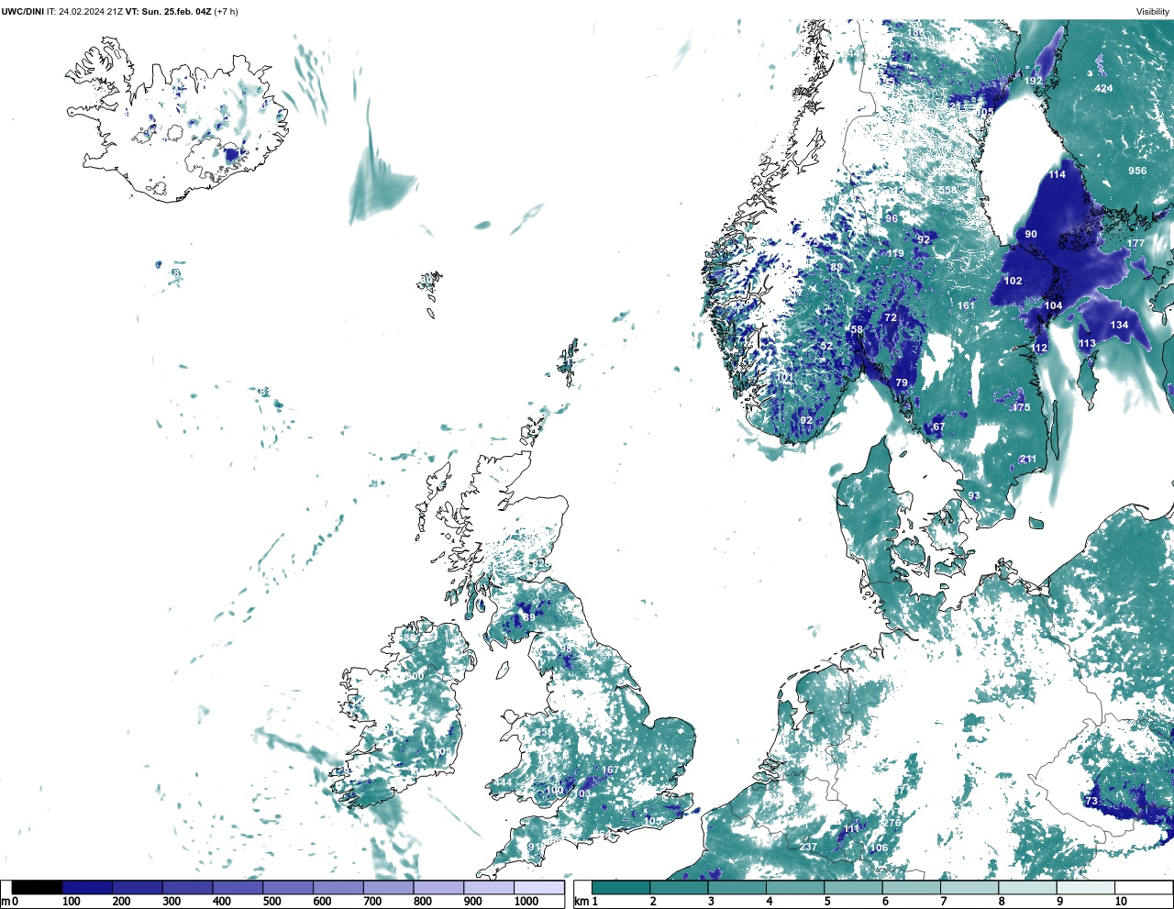Click the map value "175" in Sweden
Image resolution: width=1174 pixels, height=909 pixels.
[x=1021, y=407]
